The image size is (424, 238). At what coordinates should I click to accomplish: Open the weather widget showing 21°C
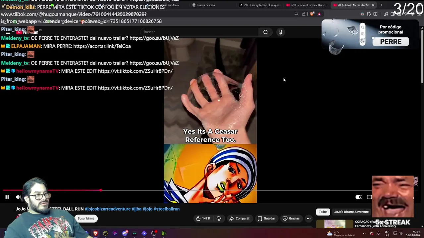[x=341, y=233]
